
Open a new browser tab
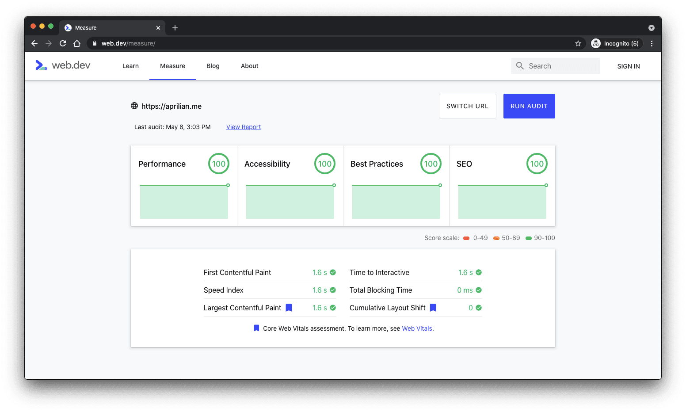click(x=175, y=28)
